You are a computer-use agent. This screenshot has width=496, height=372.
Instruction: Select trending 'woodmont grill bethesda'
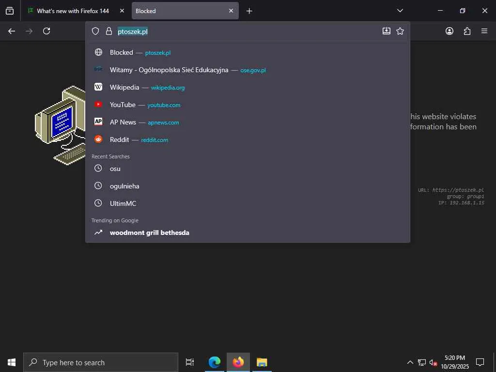[x=248, y=232]
